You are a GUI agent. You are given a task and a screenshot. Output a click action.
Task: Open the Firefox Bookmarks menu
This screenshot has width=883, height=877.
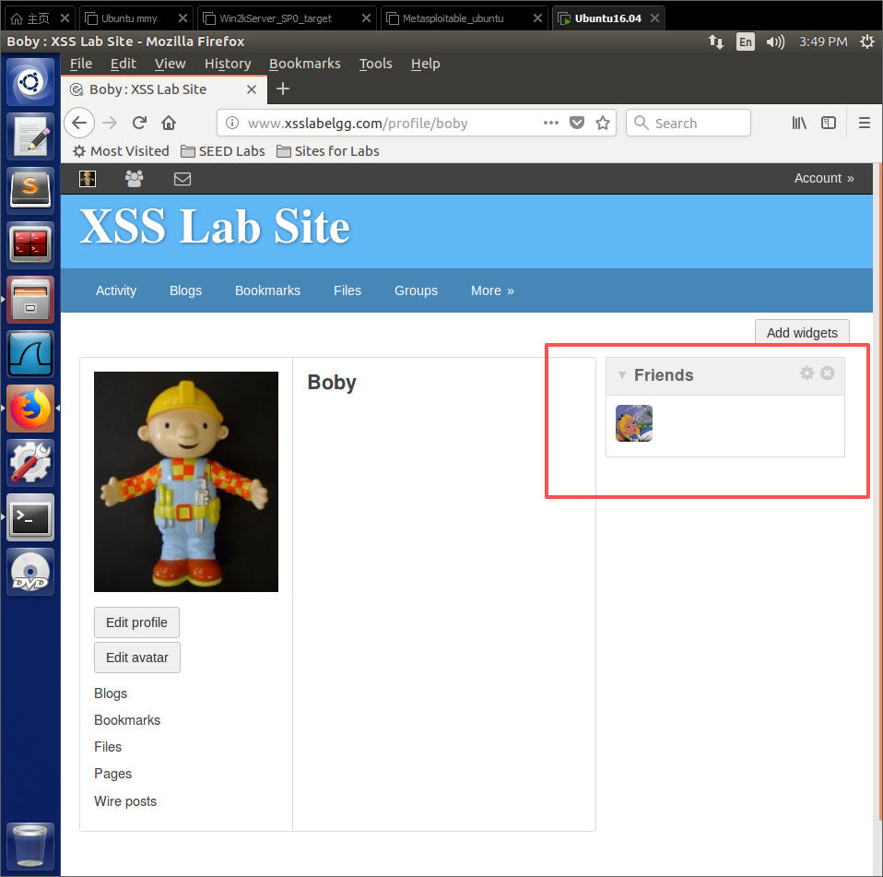coord(305,64)
